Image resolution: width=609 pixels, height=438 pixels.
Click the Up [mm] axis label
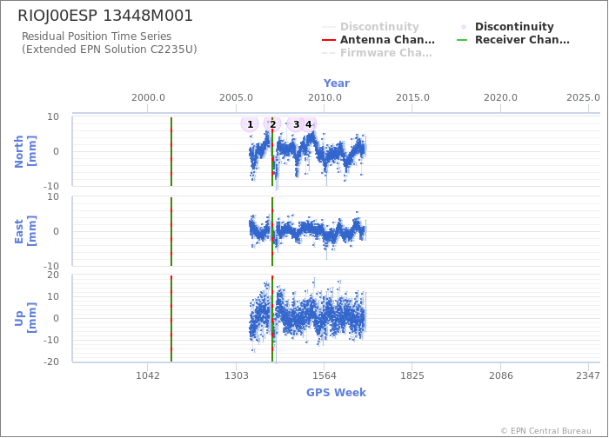click(x=25, y=318)
